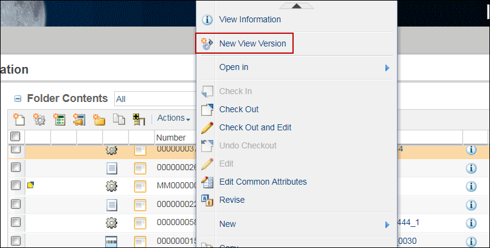
Task: Click the new document toolbar icon
Action: point(19,119)
